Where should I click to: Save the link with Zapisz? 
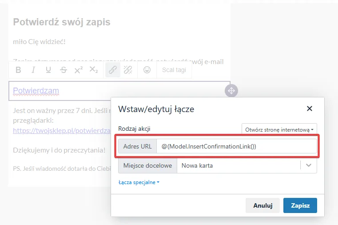[x=300, y=205]
